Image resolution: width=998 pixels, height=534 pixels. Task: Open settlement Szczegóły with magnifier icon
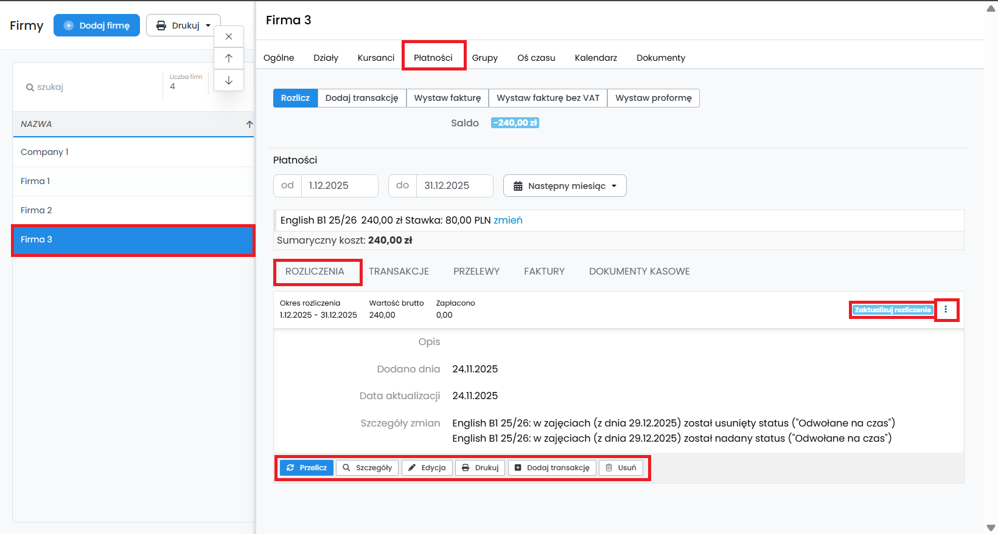click(368, 468)
